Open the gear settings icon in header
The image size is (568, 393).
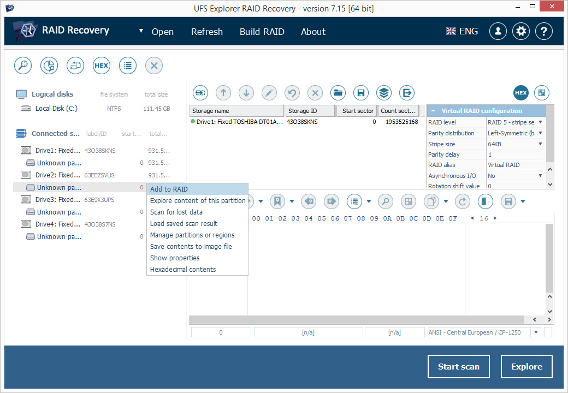pyautogui.click(x=522, y=31)
